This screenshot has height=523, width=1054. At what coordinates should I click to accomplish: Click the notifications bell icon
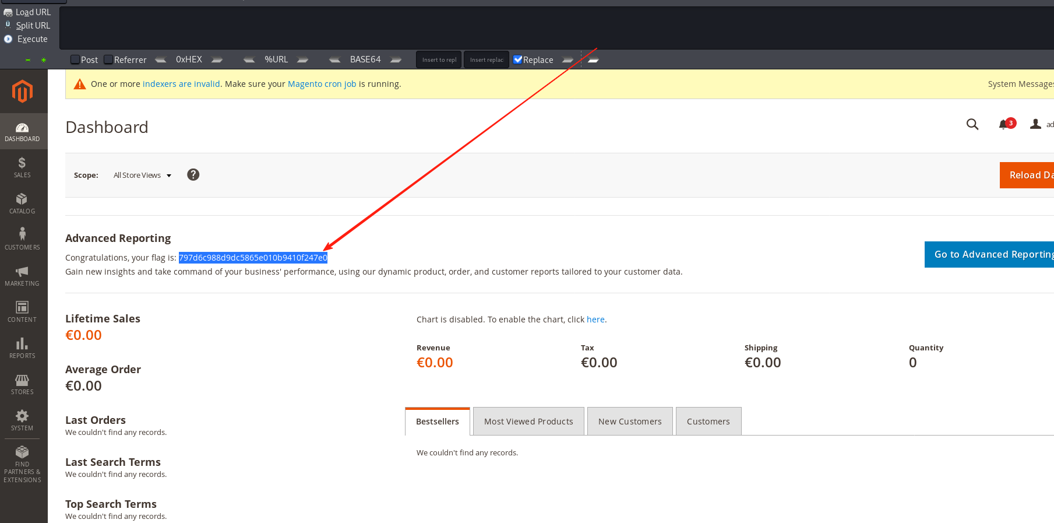pos(1003,124)
